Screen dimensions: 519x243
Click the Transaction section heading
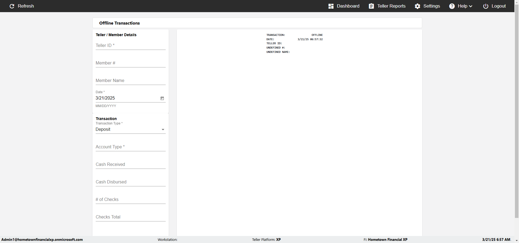click(x=106, y=119)
